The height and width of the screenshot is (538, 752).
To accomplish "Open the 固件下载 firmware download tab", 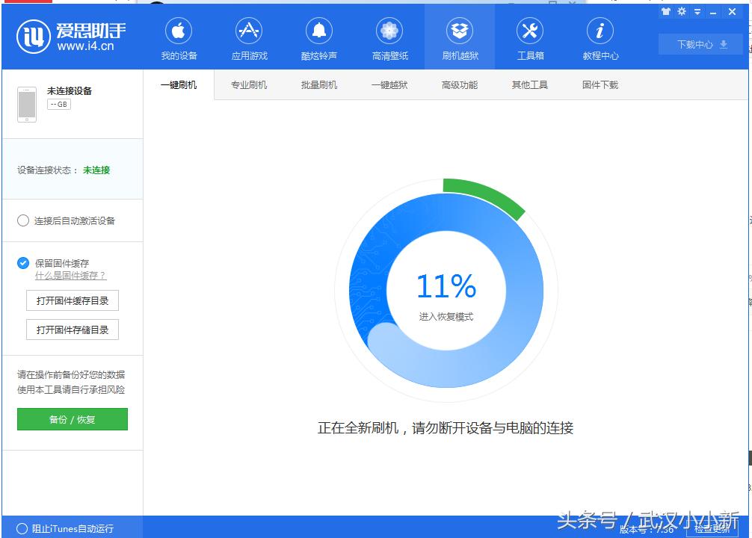I will (599, 85).
